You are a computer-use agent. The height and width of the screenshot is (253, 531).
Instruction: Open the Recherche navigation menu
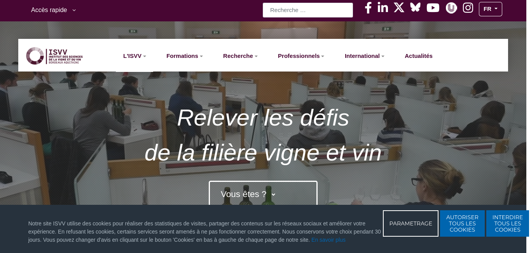(240, 56)
